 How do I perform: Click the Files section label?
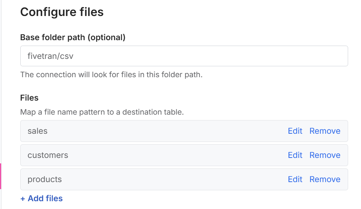click(29, 97)
